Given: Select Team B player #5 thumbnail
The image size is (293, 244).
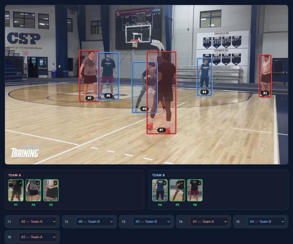Looking at the screenshot, I should pyautogui.click(x=177, y=190).
